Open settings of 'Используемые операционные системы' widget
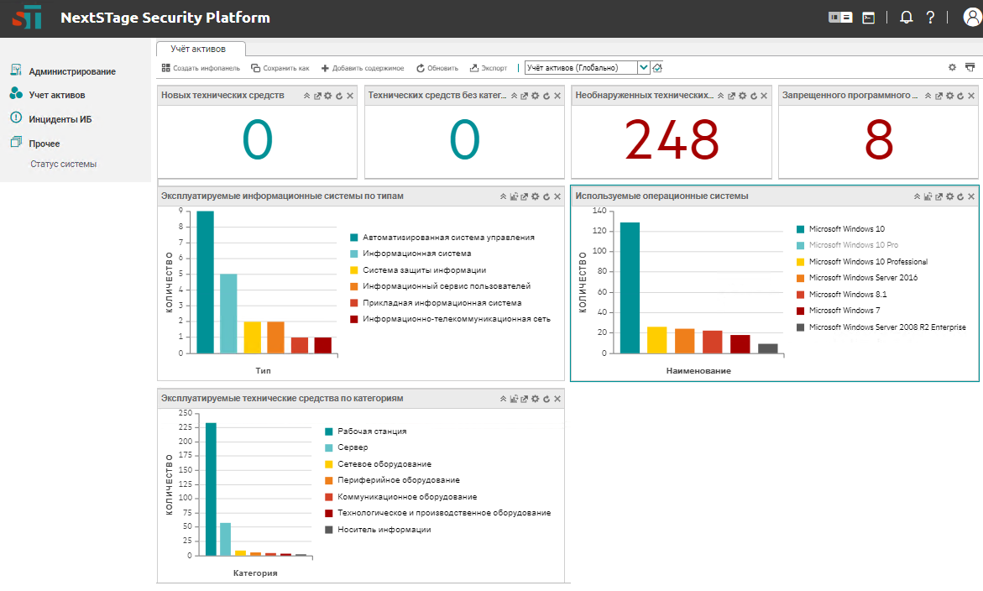The height and width of the screenshot is (591, 983). pyautogui.click(x=949, y=196)
